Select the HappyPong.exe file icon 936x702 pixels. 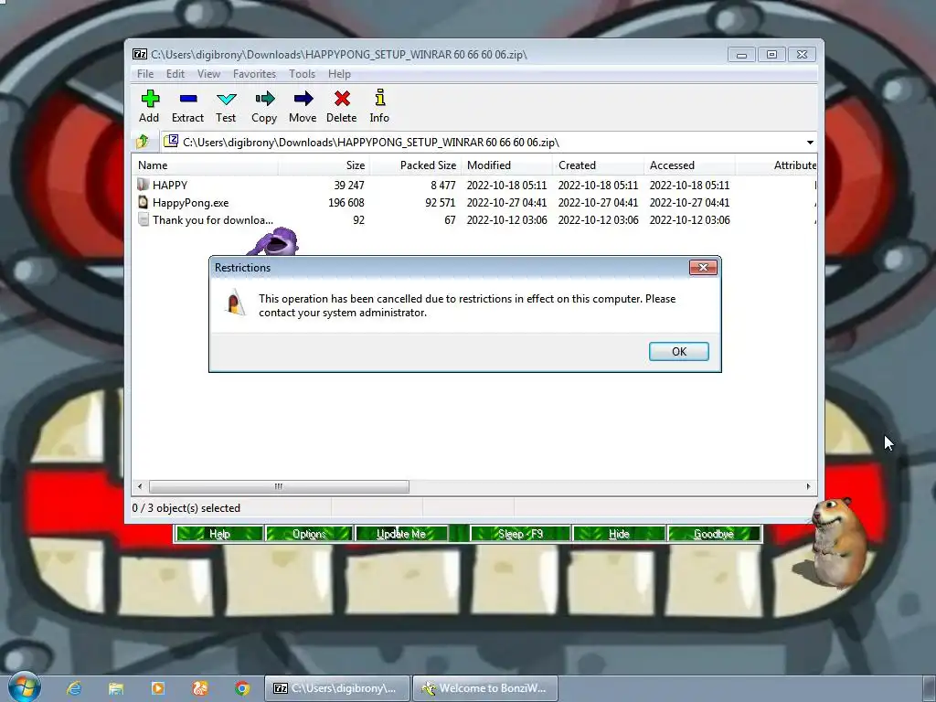143,202
